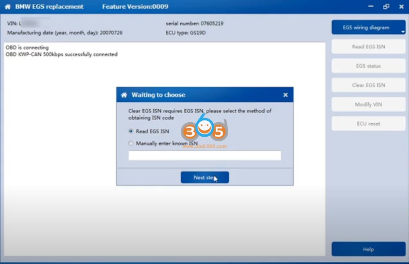Click the Manufacturing date 20070726 text
The height and width of the screenshot is (264, 409).
(65, 33)
